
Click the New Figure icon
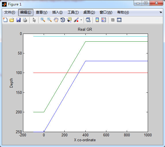coord(5,20)
